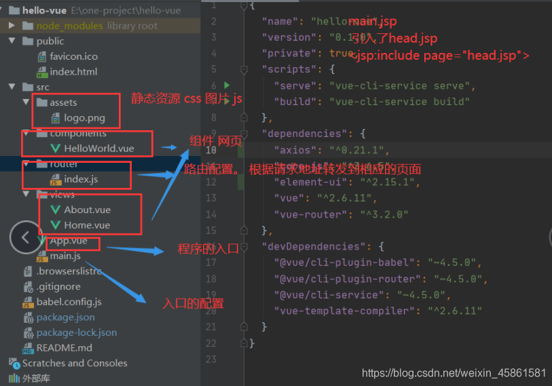Click "vue-cli-service build" script value
The image size is (552, 386).
click(x=399, y=102)
